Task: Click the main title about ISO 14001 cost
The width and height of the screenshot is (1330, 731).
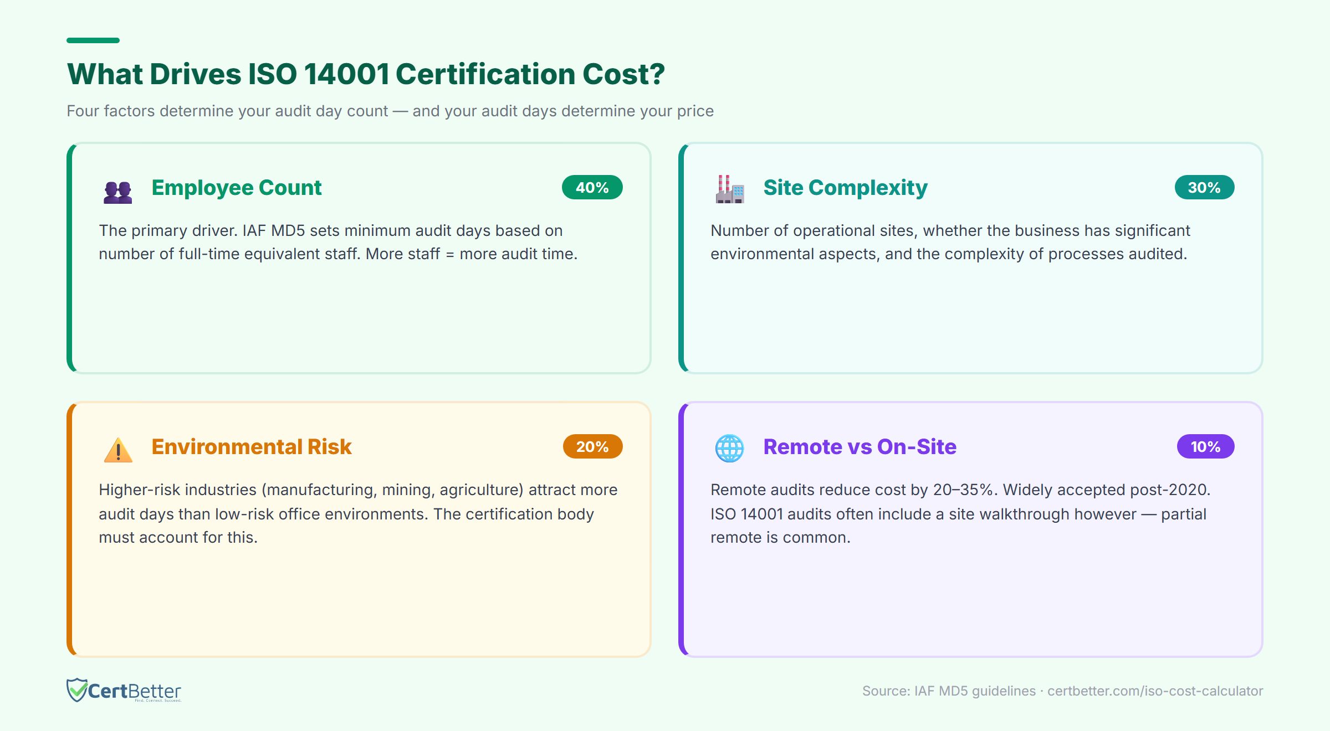Action: (x=366, y=74)
